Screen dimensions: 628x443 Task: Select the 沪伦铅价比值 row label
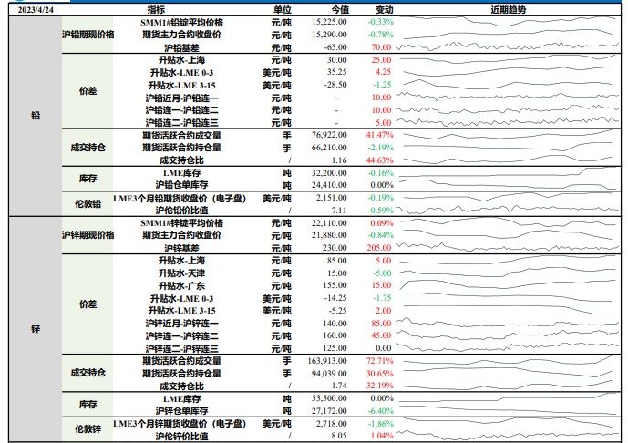181,211
